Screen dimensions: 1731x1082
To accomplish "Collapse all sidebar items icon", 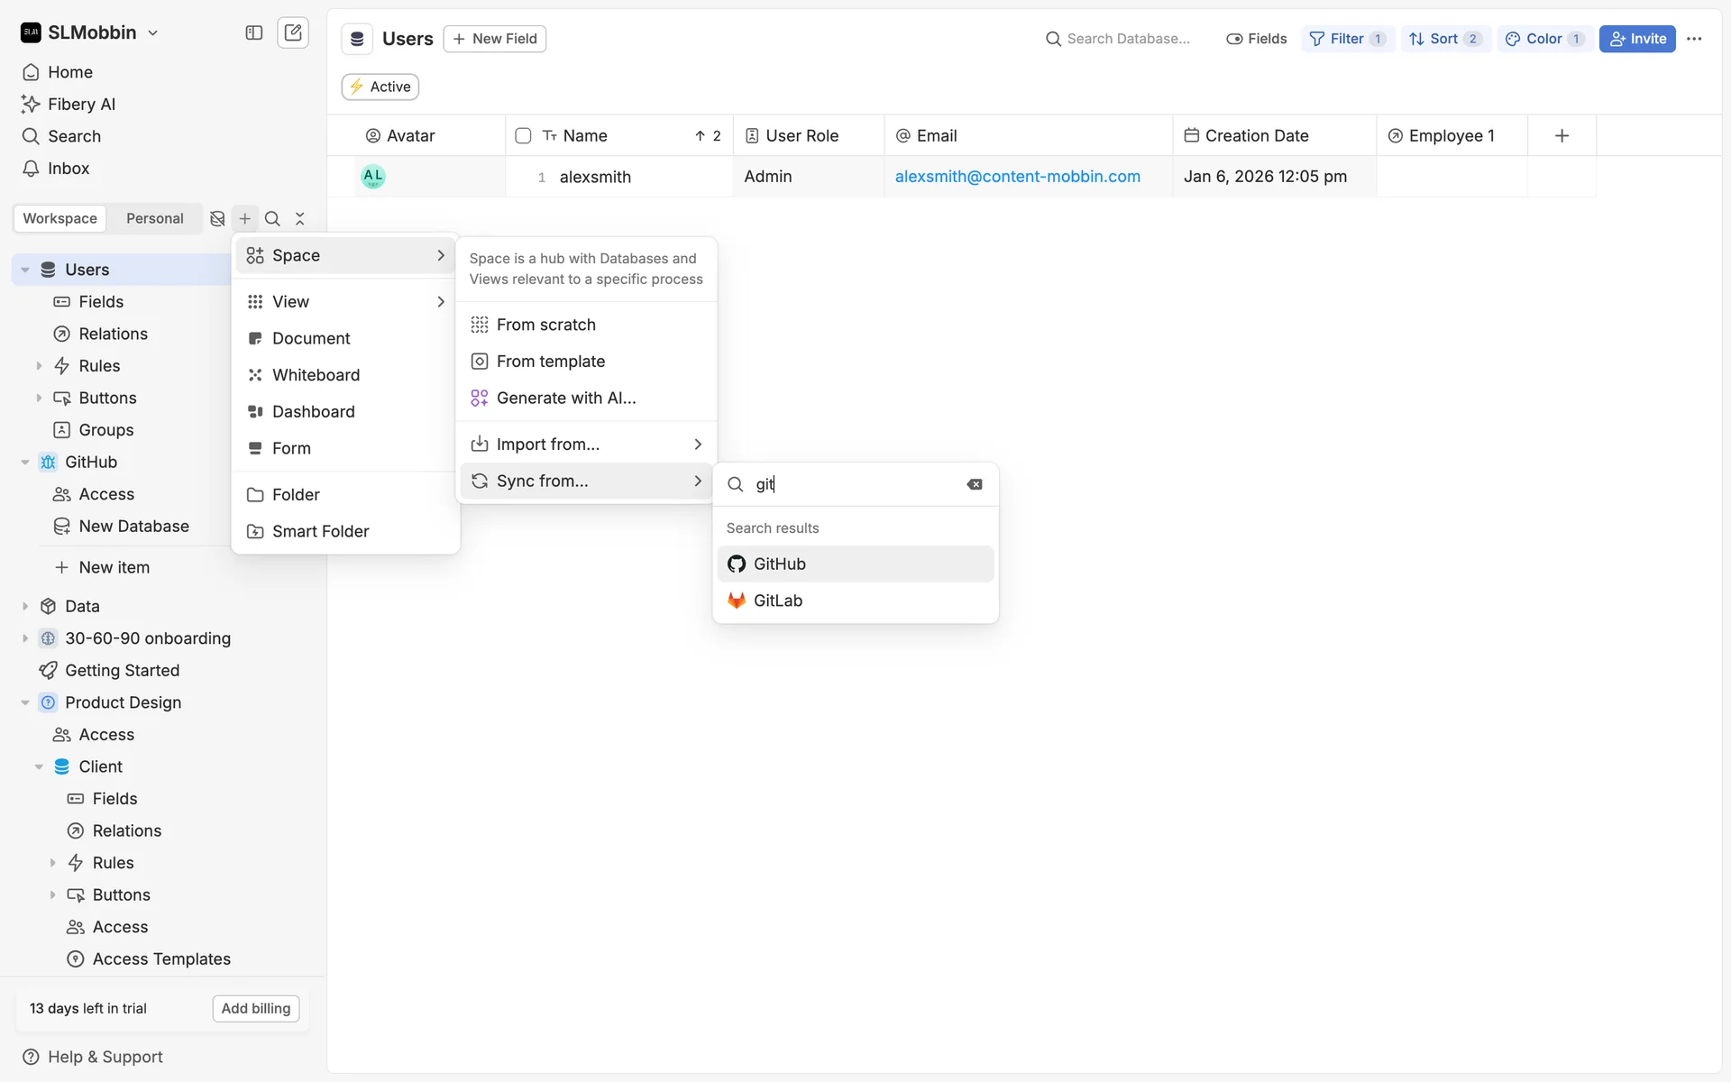I will point(300,218).
